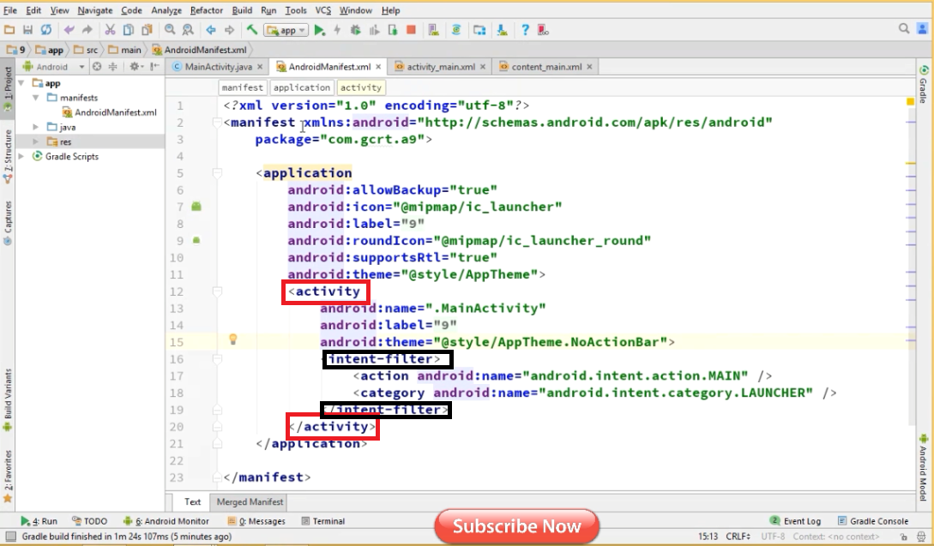
Task: Expand the res folder node
Action: click(36, 141)
